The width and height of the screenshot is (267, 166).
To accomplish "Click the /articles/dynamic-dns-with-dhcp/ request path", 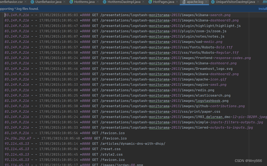I will [x=133, y=144].
